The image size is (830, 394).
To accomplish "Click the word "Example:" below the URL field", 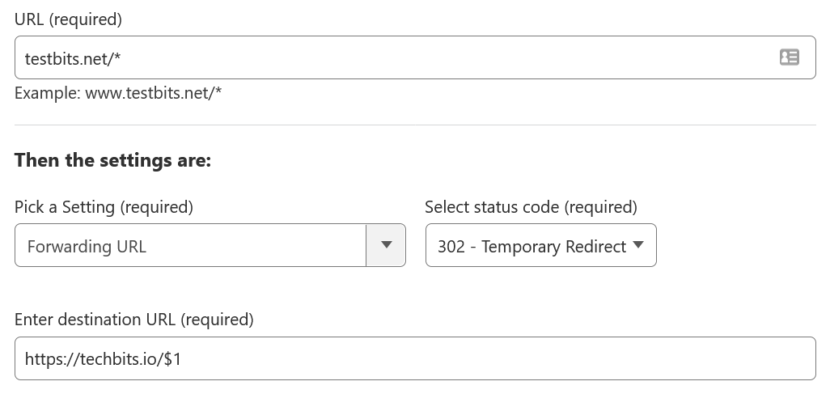I will 48,93.
